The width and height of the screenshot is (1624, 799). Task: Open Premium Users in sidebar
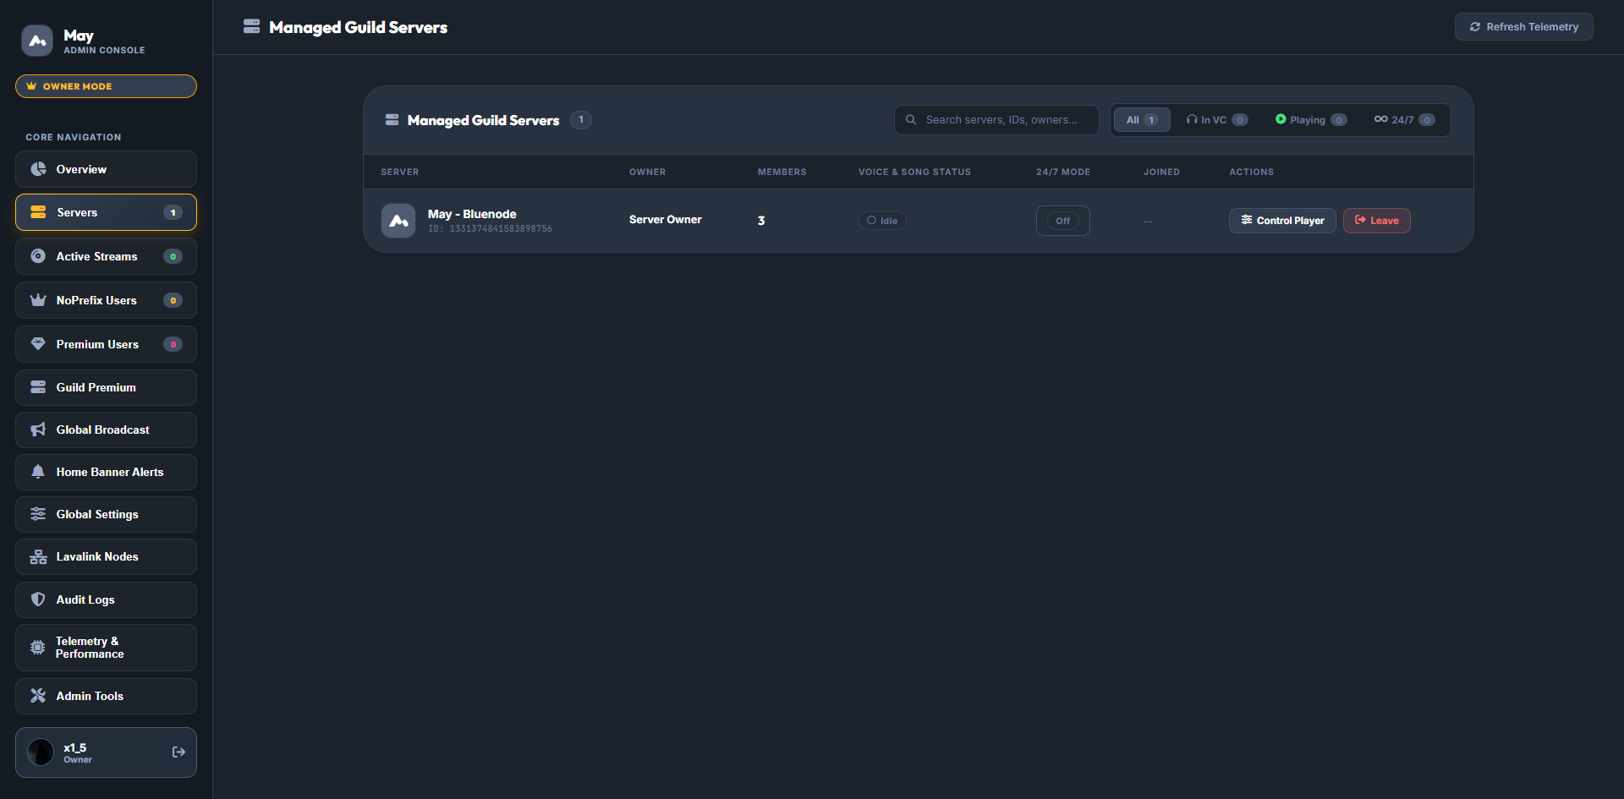(x=106, y=344)
